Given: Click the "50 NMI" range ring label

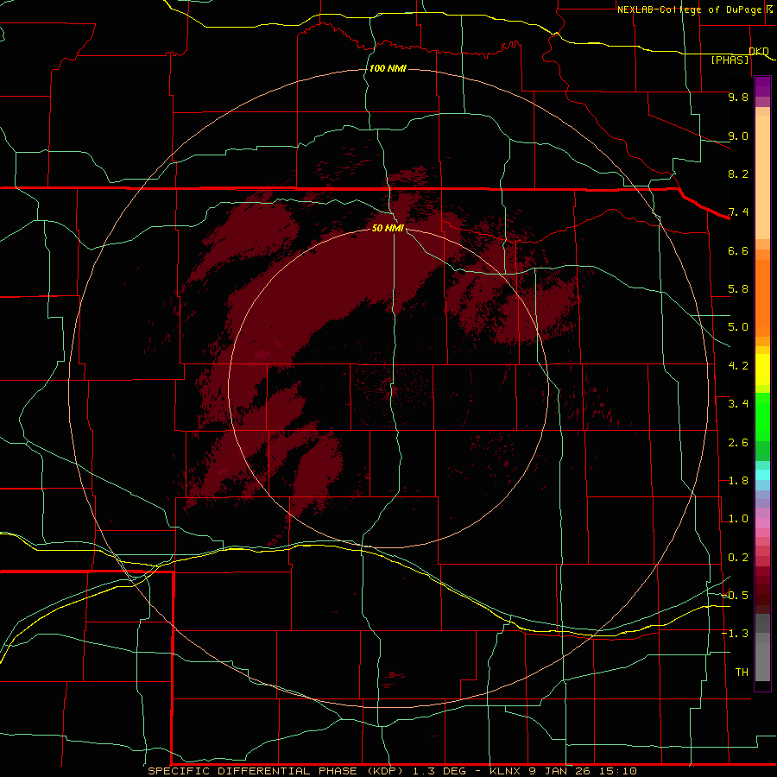Looking at the screenshot, I should [388, 228].
